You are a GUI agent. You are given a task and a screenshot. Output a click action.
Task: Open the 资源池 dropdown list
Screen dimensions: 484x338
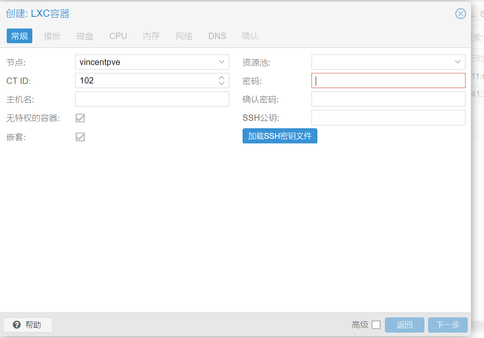458,62
